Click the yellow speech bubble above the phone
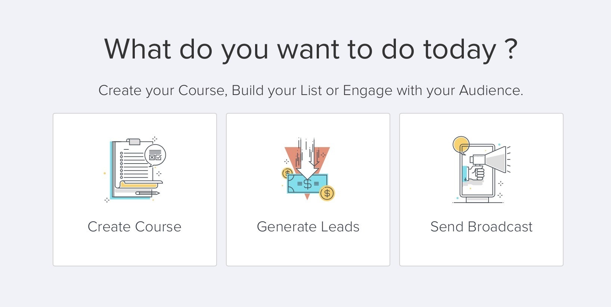 coord(461,145)
